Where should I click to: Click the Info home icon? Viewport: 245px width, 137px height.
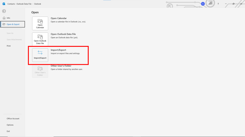[4, 18]
